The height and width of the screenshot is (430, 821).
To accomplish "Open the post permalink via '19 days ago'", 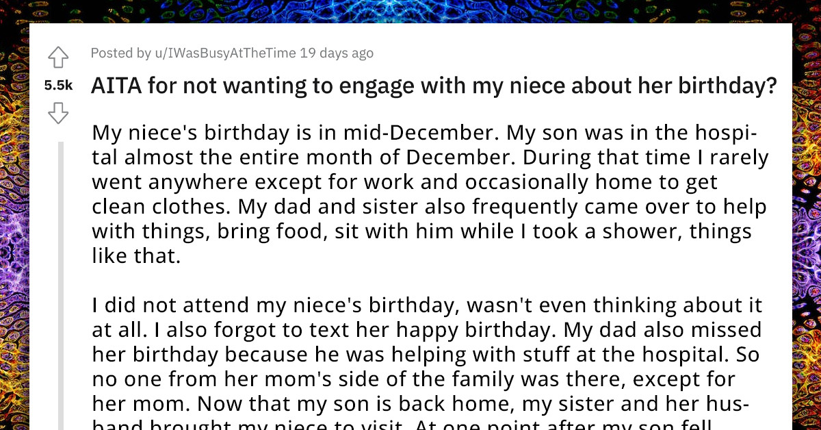I will [337, 53].
